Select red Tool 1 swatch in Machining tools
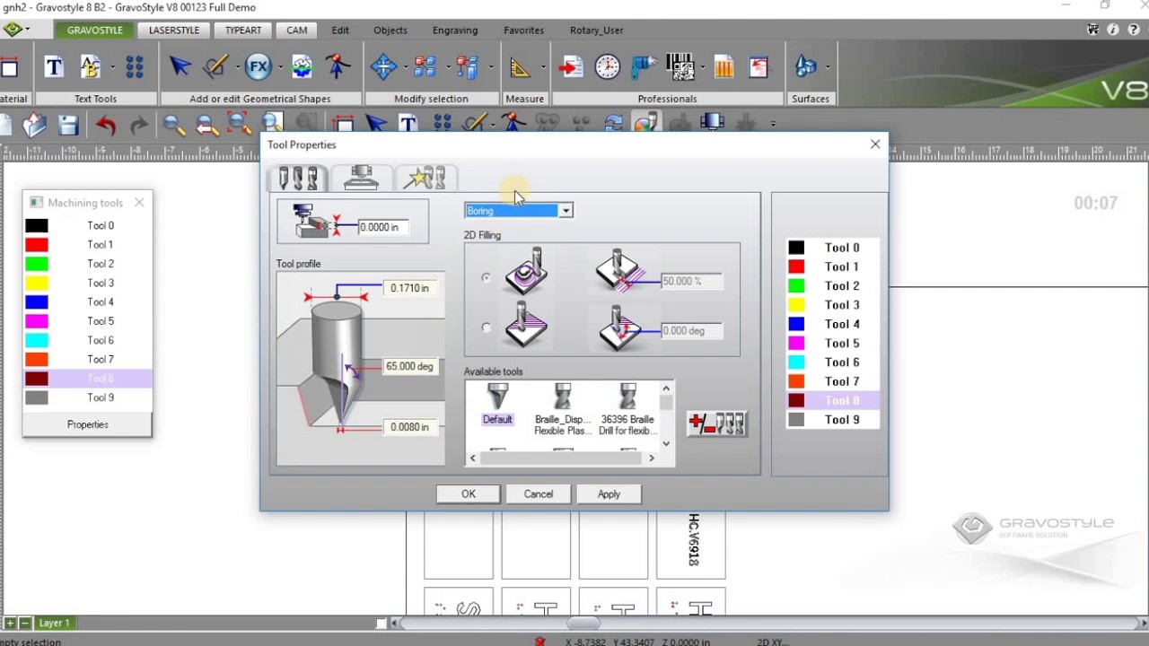This screenshot has height=646, width=1149. click(37, 245)
